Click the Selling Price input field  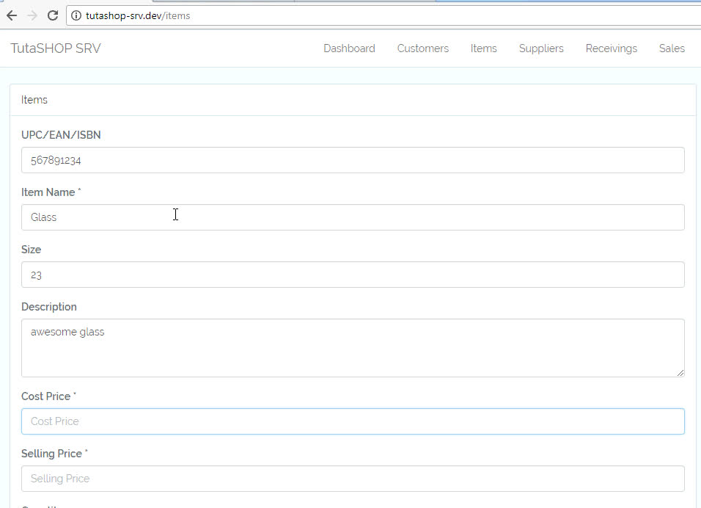click(353, 479)
